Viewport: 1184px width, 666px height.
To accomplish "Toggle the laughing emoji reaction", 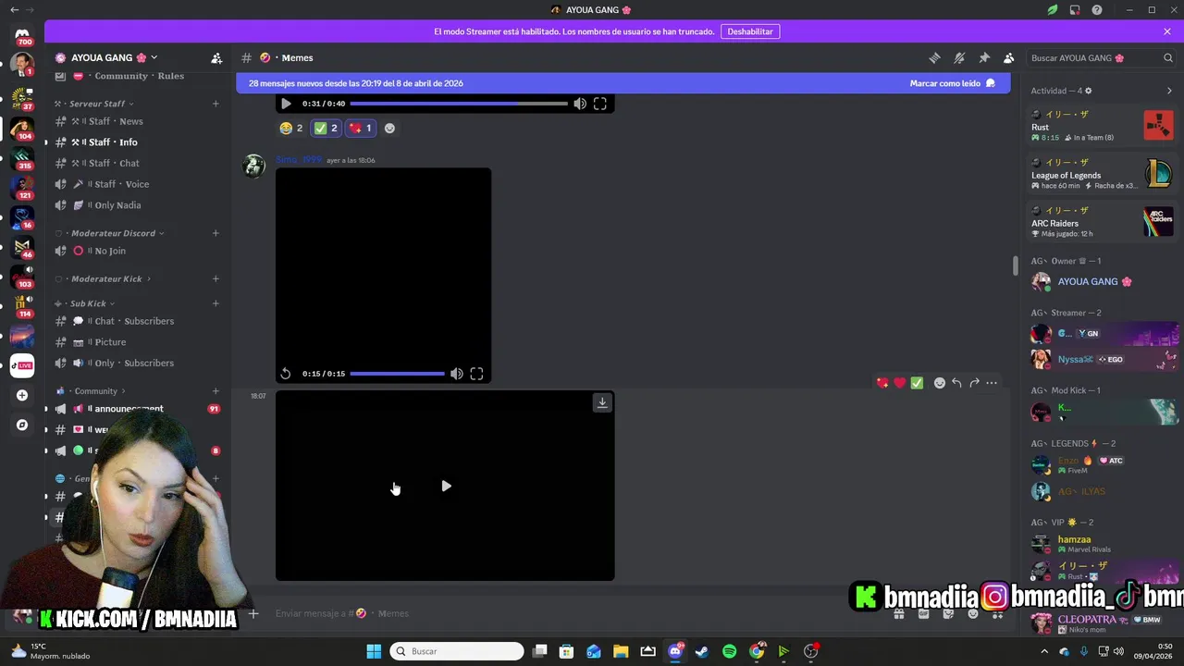I will 291,129.
